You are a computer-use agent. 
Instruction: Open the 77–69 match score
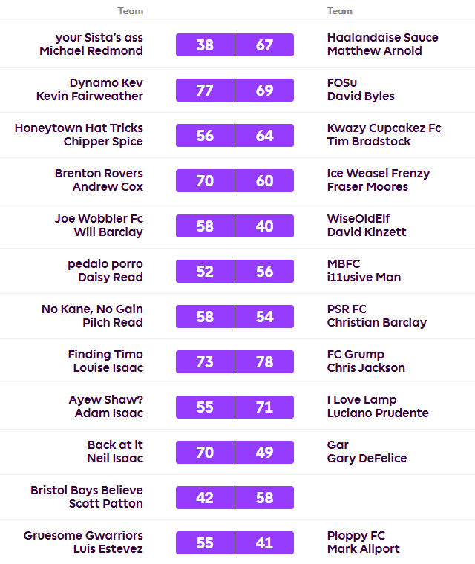pyautogui.click(x=235, y=90)
